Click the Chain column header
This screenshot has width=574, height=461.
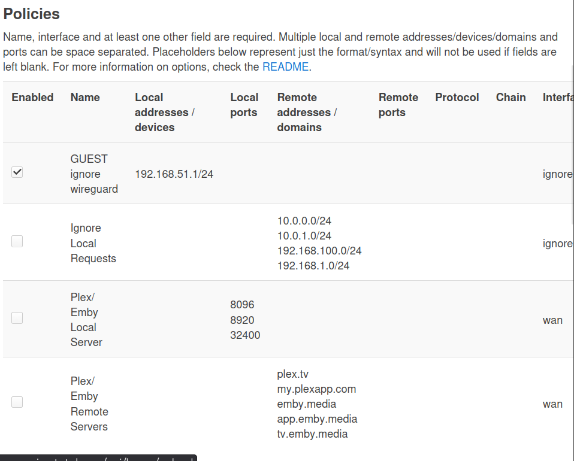pyautogui.click(x=510, y=98)
